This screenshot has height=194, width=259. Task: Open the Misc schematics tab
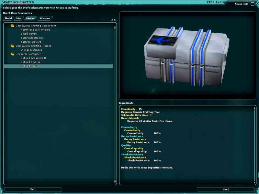pyautogui.click(x=19, y=18)
